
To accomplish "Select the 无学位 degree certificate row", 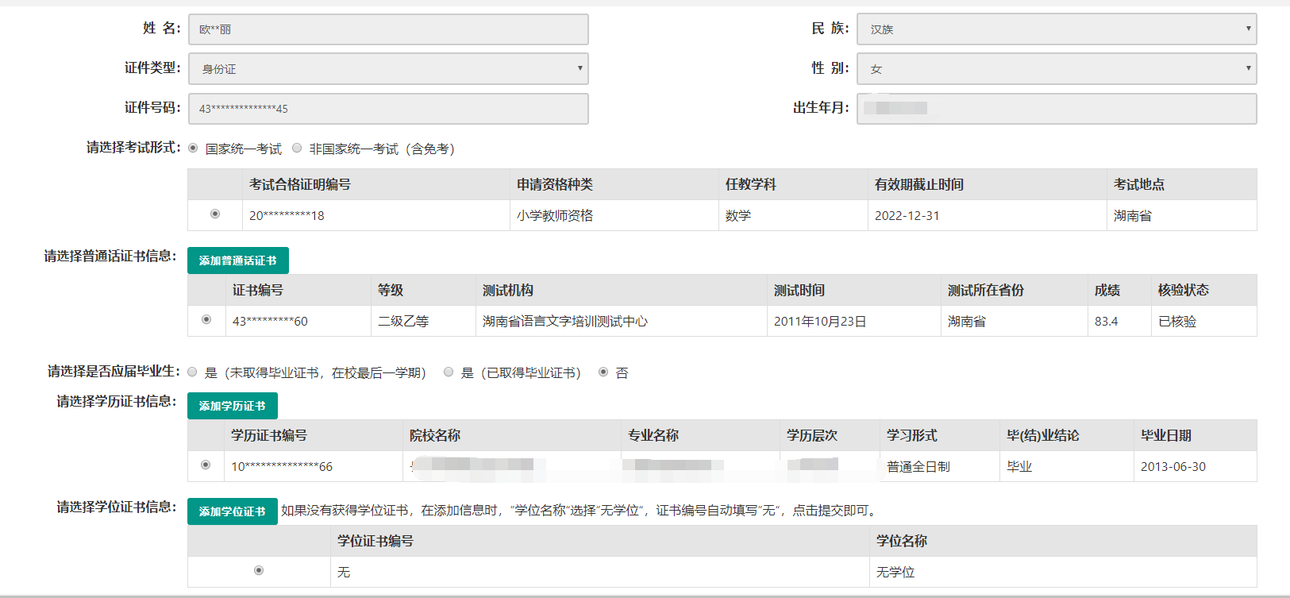I will coord(259,571).
